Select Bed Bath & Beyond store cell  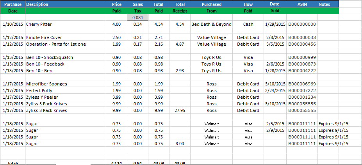212,24
